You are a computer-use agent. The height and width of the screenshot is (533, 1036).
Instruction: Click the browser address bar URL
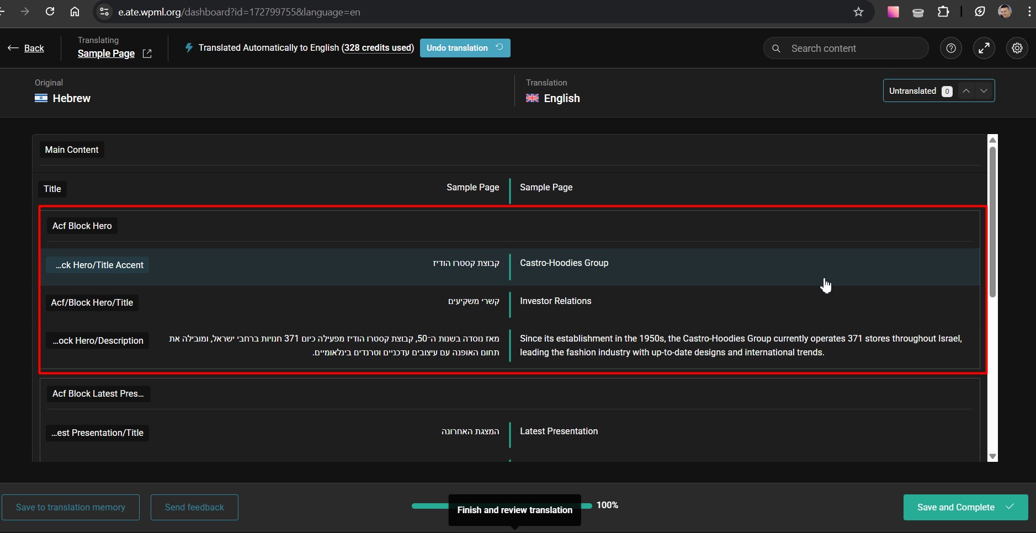[x=239, y=12]
